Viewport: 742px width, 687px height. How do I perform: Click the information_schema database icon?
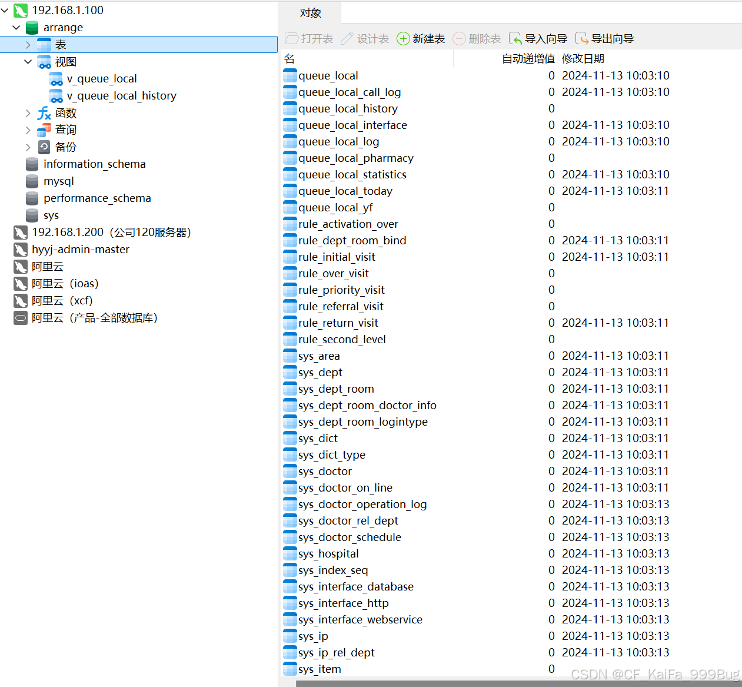32,164
